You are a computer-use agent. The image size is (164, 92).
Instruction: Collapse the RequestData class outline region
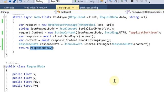coord(4,66)
